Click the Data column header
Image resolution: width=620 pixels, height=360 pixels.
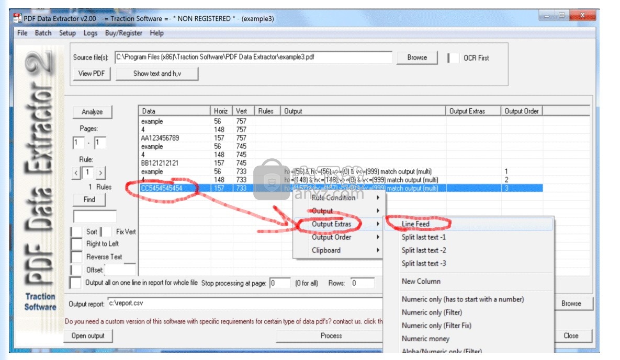point(174,111)
